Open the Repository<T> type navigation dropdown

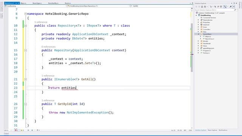click(99, 6)
